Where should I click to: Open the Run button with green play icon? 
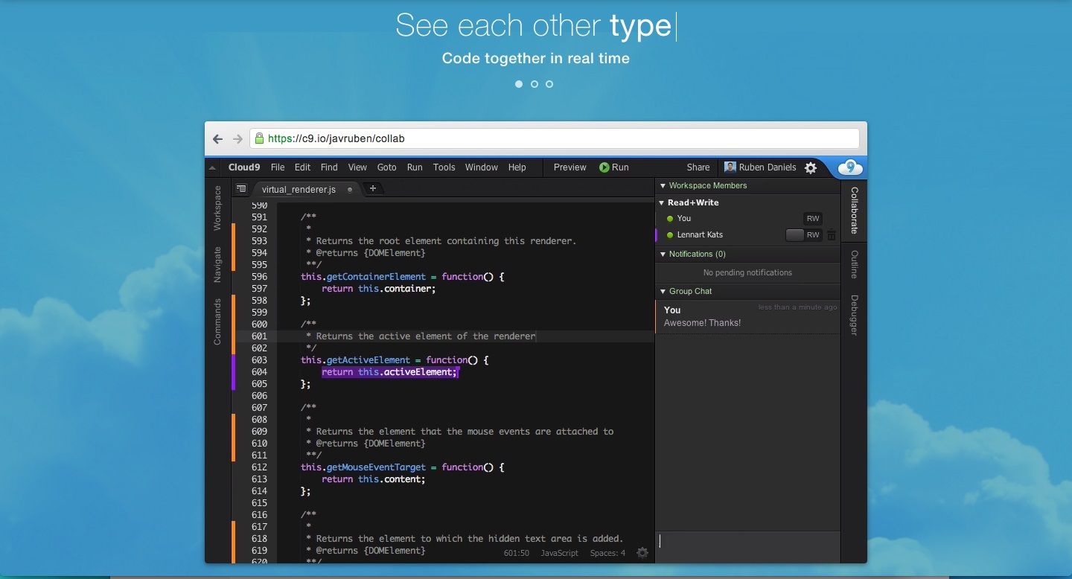click(x=613, y=167)
